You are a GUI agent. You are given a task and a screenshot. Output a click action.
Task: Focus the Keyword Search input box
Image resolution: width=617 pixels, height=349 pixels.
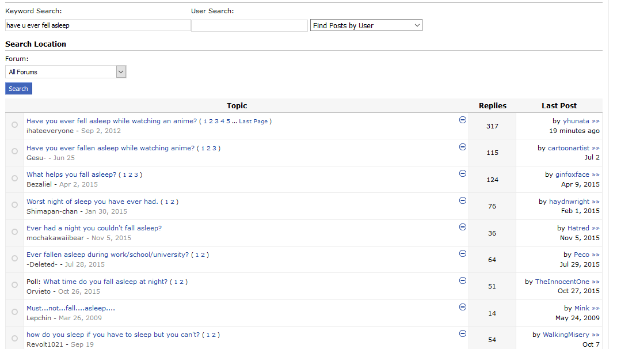pos(97,25)
